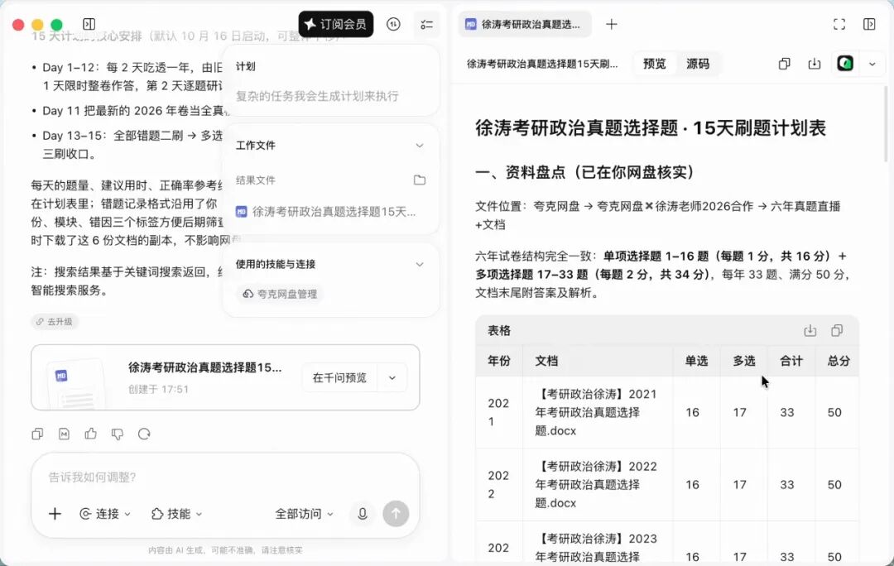Regenerate the response with the refresh icon
This screenshot has height=566, width=894.
[144, 434]
